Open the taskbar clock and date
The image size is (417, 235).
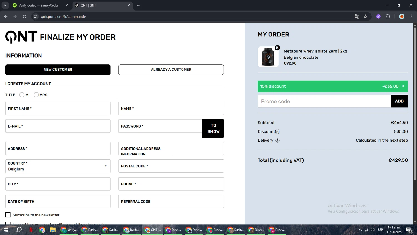click(394, 230)
